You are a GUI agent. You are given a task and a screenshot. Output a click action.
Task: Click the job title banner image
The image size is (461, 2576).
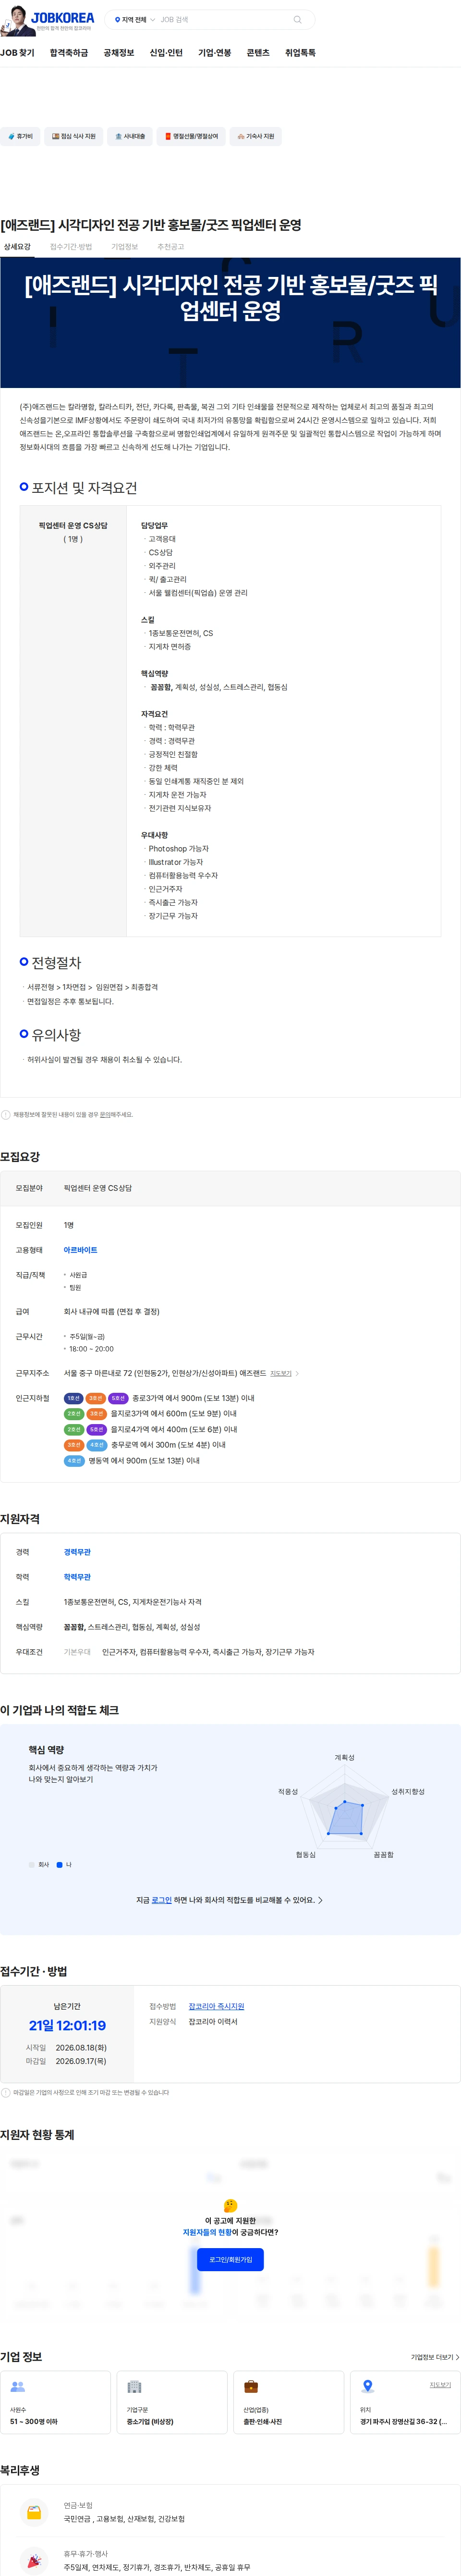(230, 323)
